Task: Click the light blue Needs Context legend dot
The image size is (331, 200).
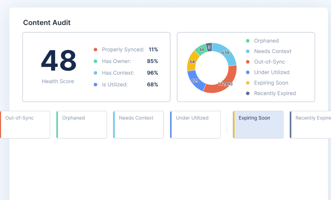Action: 248,51
